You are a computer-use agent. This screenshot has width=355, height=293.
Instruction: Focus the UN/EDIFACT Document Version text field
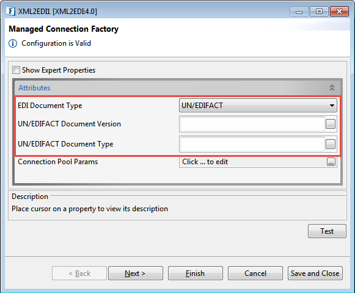[252, 124]
